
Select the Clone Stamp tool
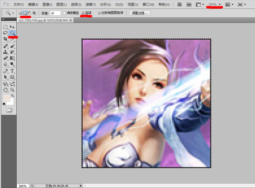click(x=5, y=52)
